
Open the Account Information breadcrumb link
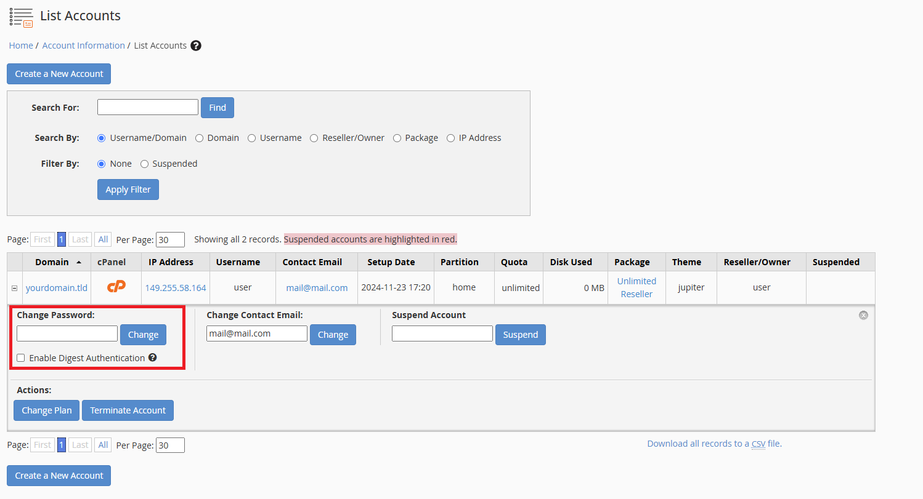click(x=84, y=46)
